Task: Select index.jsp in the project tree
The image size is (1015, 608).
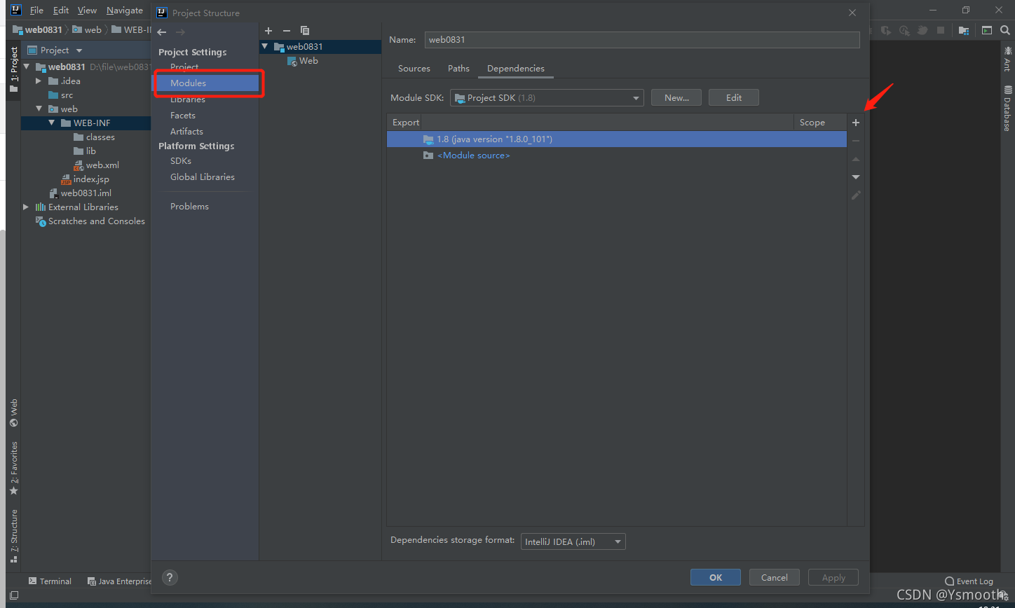Action: point(91,179)
